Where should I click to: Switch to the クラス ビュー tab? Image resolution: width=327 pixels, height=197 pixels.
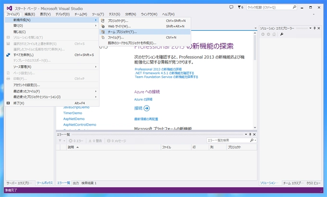point(313,183)
